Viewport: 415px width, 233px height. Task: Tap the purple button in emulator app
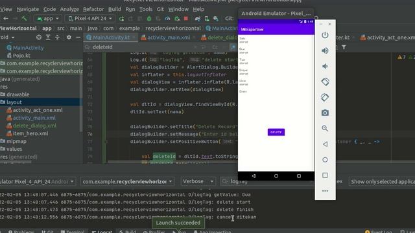pos(276,132)
